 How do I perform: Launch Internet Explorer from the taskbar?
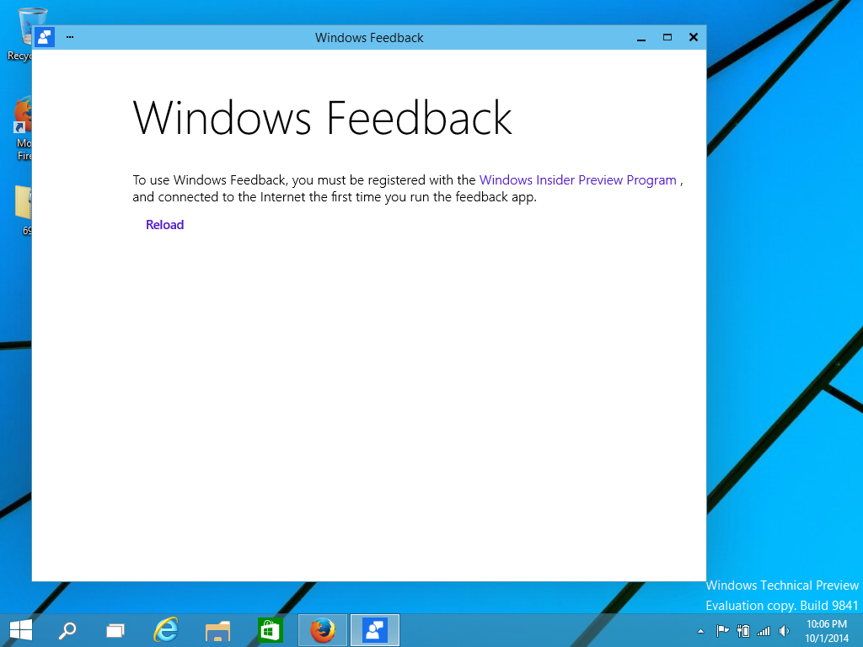[x=166, y=630]
